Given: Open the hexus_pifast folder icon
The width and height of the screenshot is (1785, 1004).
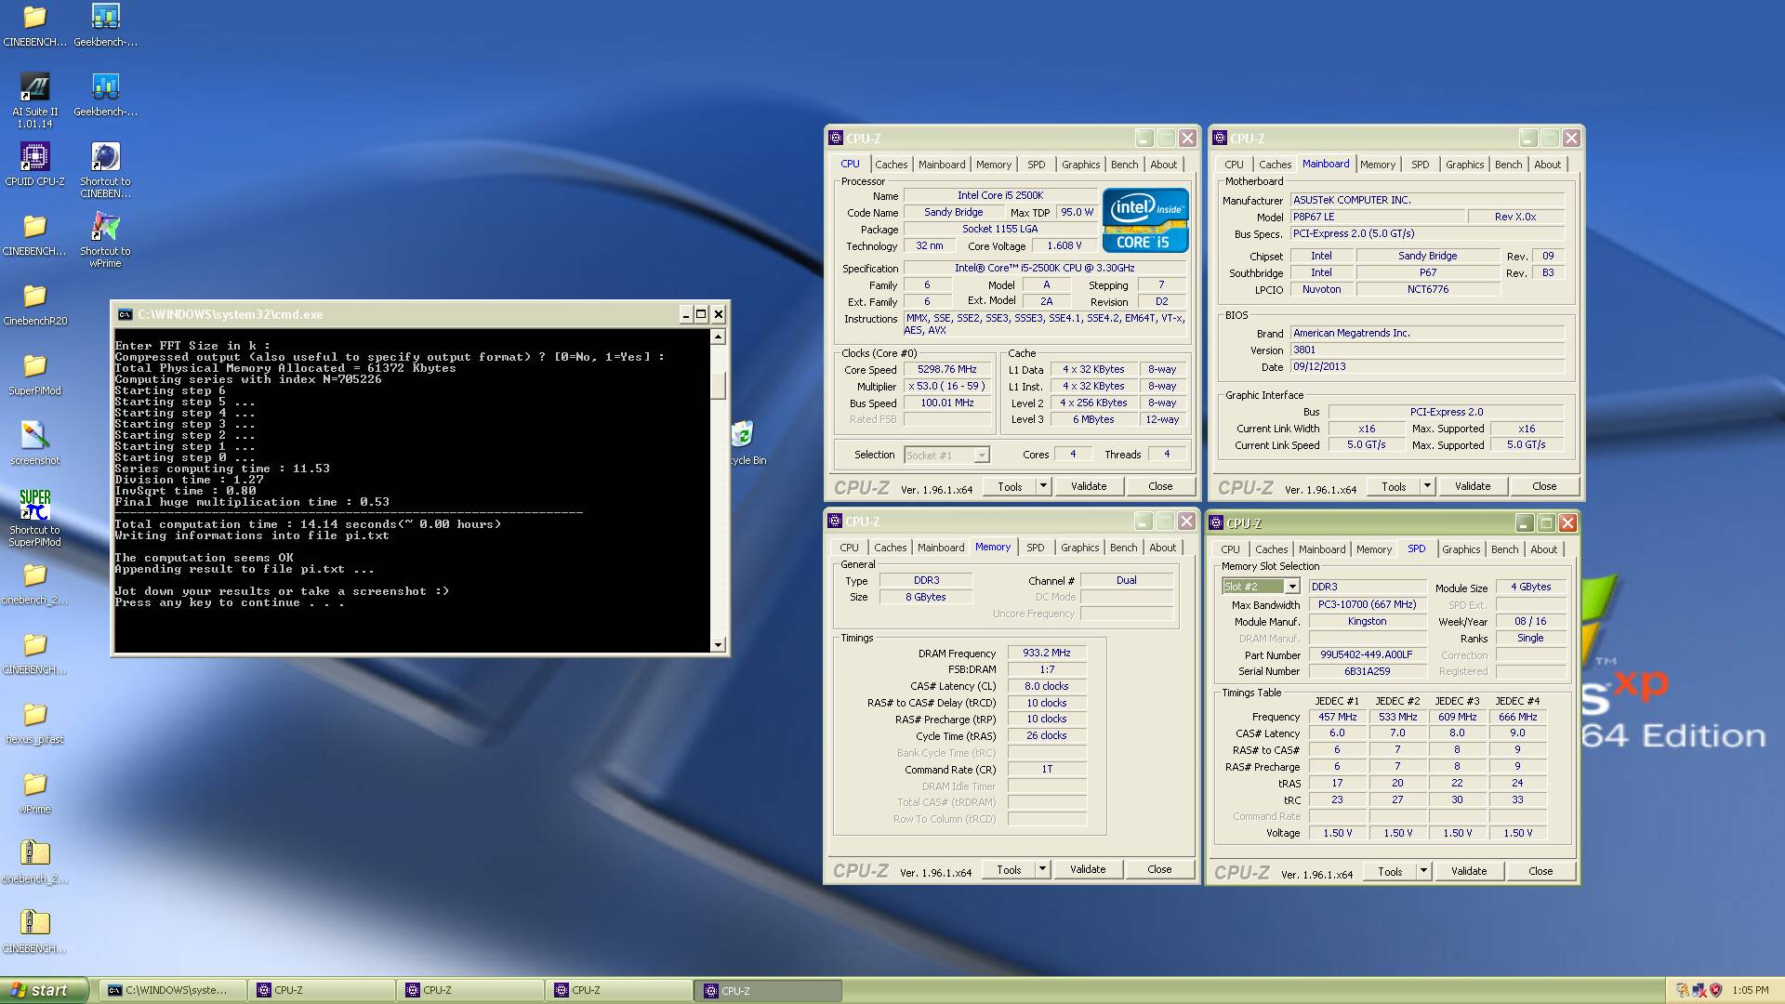Looking at the screenshot, I should pyautogui.click(x=34, y=723).
